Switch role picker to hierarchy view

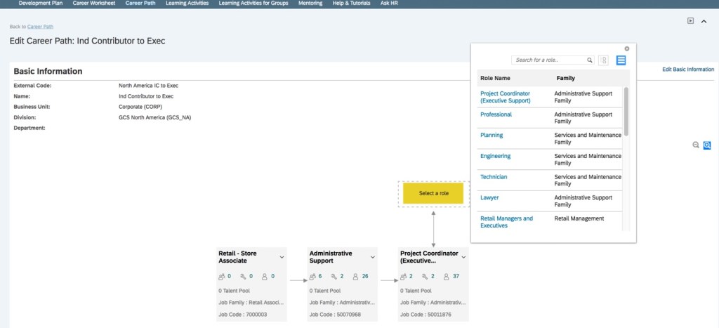603,60
